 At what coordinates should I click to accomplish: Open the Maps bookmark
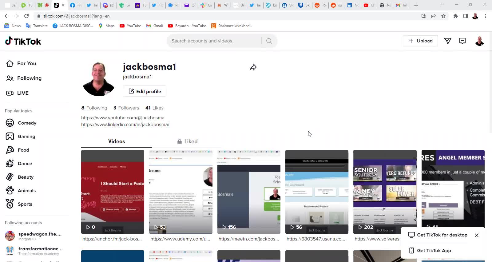click(106, 26)
